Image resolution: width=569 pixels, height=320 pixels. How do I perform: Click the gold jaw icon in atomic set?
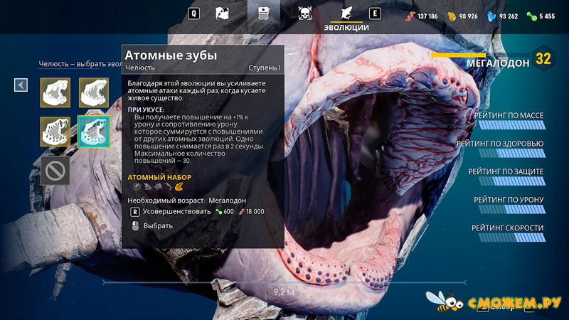179,187
